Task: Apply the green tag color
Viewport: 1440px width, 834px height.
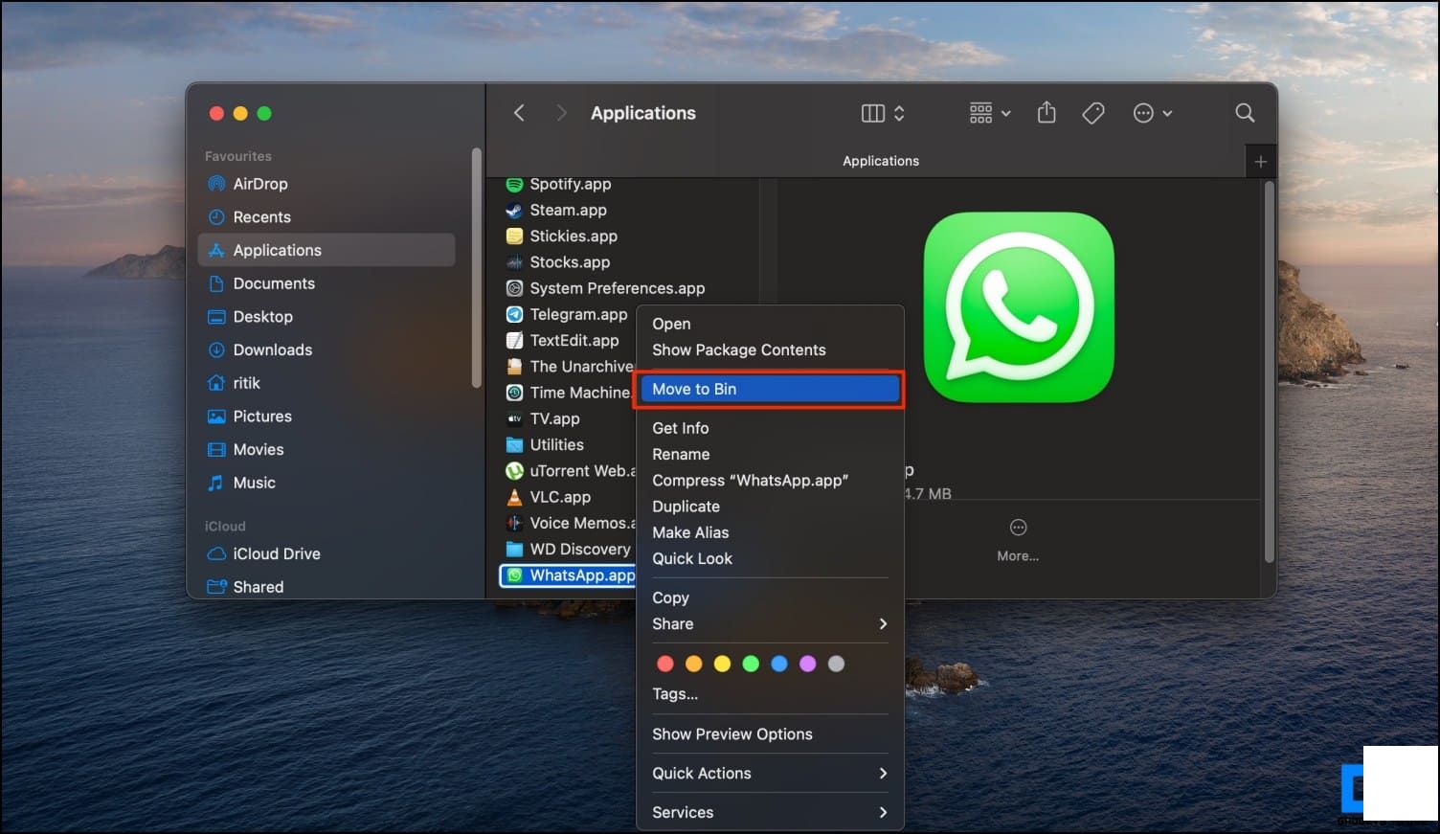Action: point(751,664)
